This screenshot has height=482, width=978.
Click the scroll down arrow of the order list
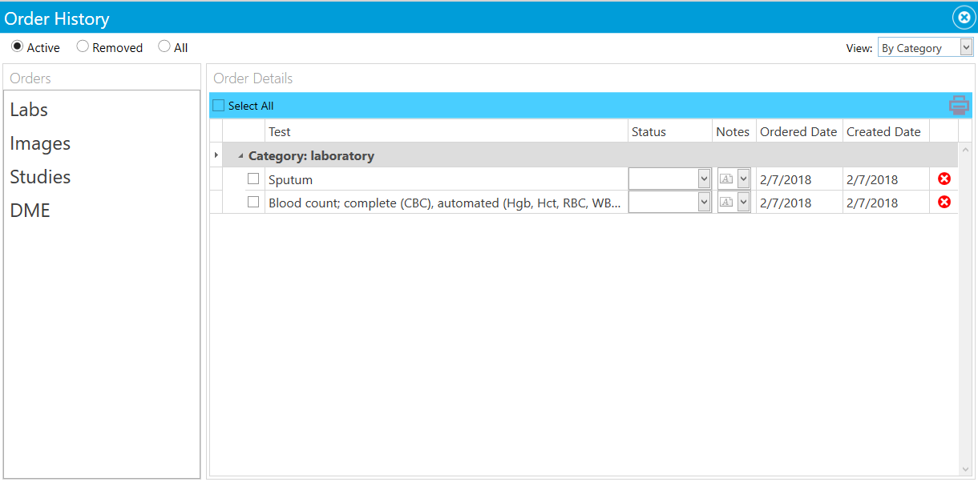click(x=965, y=469)
